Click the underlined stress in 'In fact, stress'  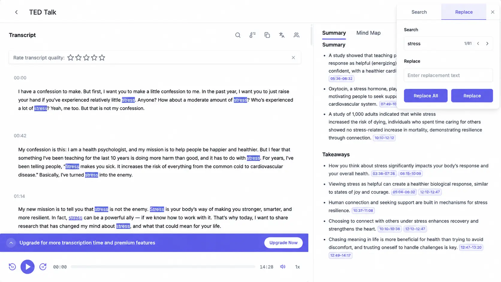tap(76, 218)
